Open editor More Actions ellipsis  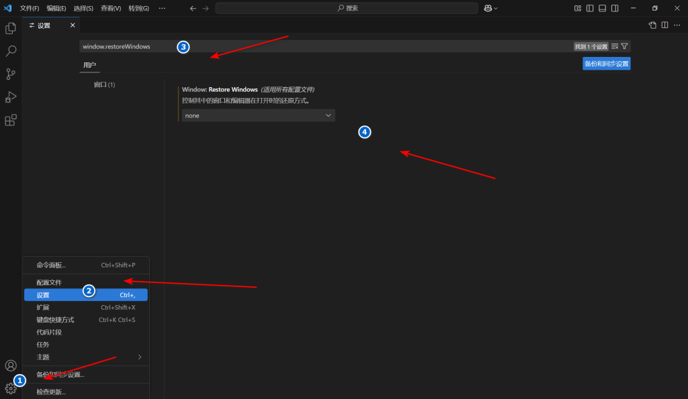[677, 25]
